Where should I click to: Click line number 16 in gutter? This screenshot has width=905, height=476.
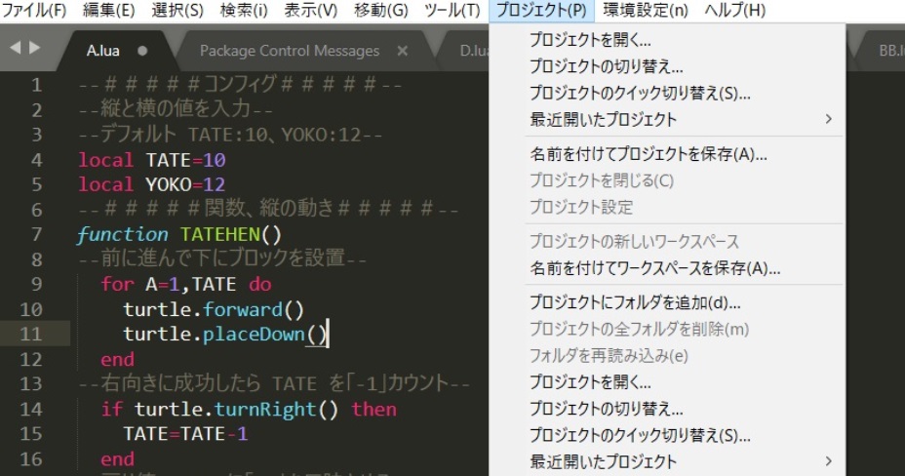31,459
